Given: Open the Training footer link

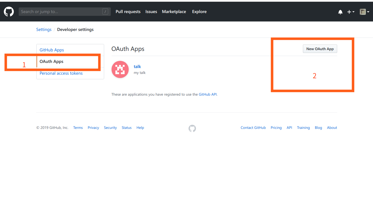Looking at the screenshot, I should click(x=303, y=128).
